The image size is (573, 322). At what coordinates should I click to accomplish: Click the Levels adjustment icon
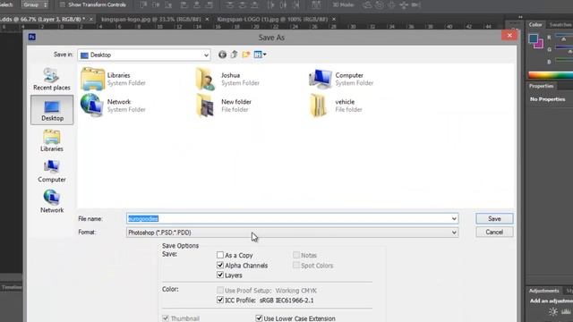566,312
